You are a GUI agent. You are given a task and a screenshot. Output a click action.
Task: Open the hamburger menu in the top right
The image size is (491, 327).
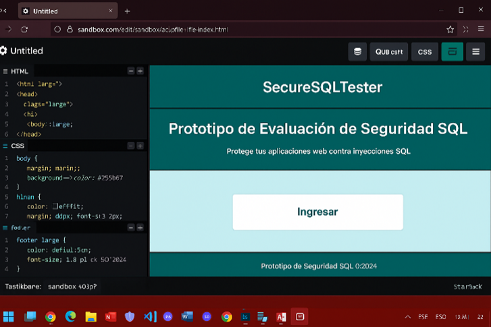tap(476, 52)
